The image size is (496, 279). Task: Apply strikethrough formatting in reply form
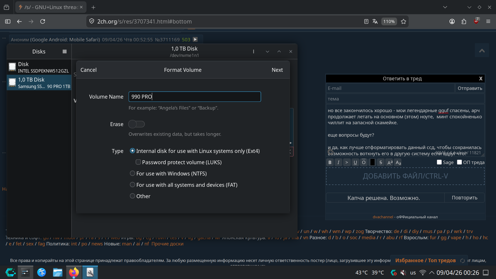(x=381, y=162)
